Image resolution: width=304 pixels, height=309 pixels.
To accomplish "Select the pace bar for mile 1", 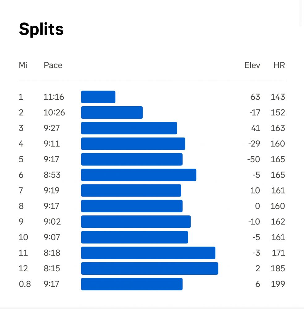I will (98, 97).
